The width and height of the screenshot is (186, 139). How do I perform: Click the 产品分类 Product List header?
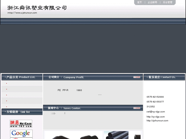(22, 77)
